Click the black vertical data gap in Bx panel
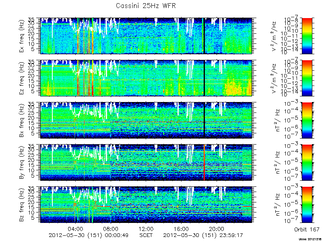Viewport: 322px width, 241px height. 204,120
